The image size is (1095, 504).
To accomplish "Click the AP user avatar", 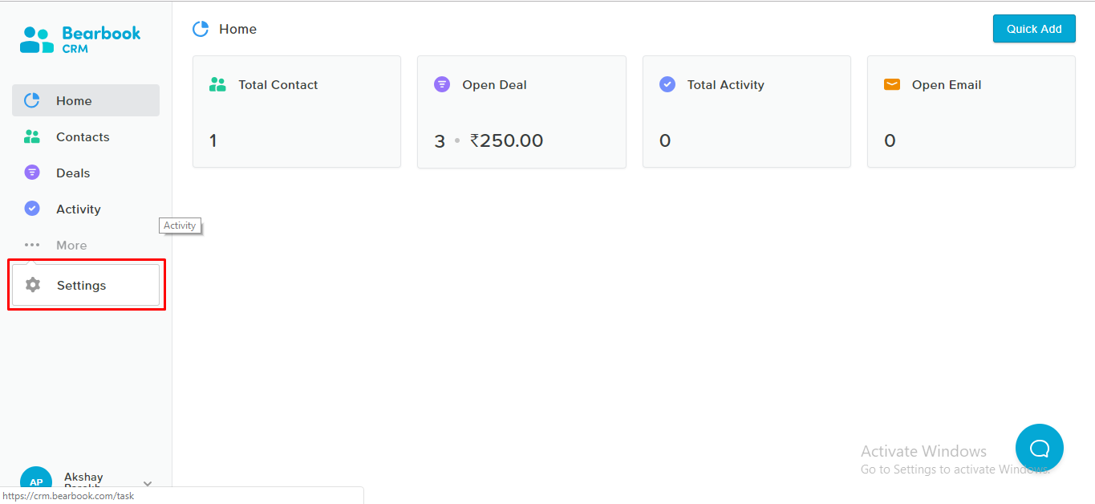I will tap(36, 482).
